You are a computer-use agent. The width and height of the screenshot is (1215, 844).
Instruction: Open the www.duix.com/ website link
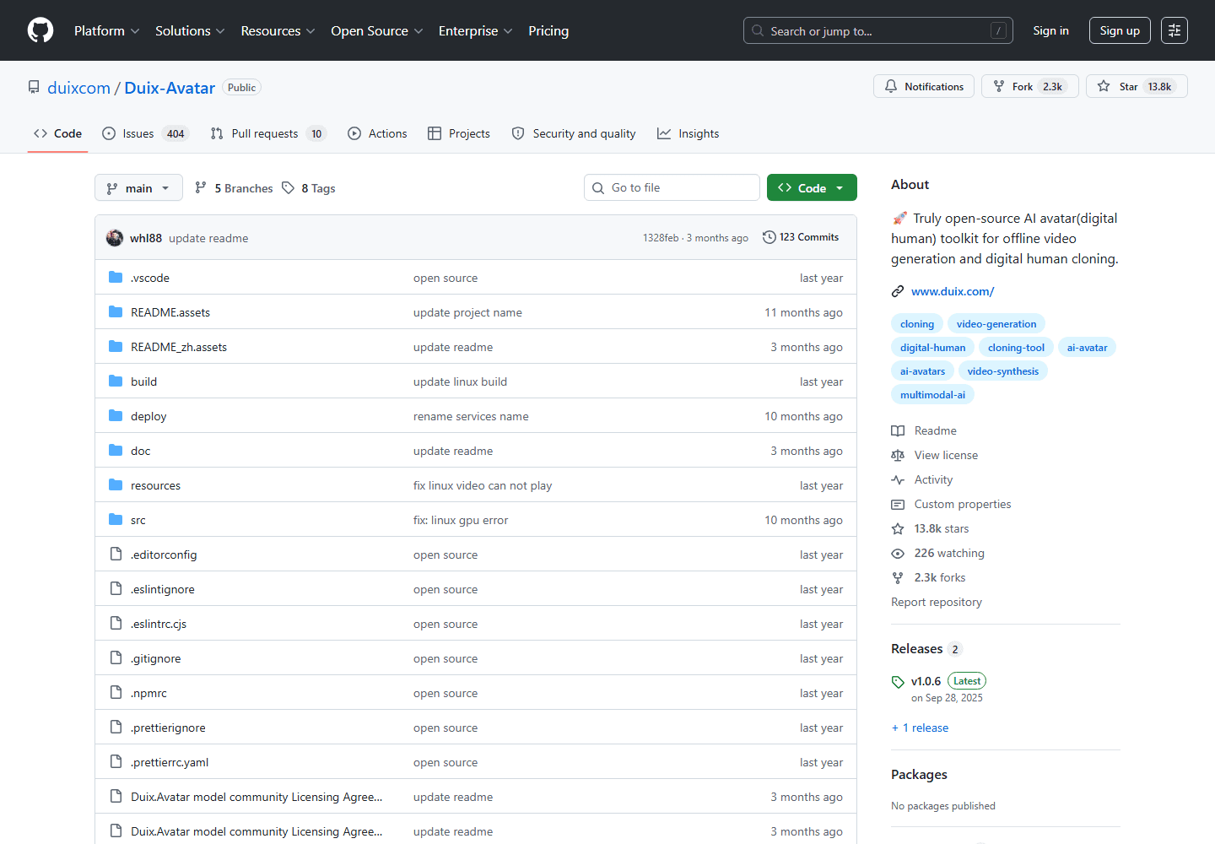click(953, 291)
